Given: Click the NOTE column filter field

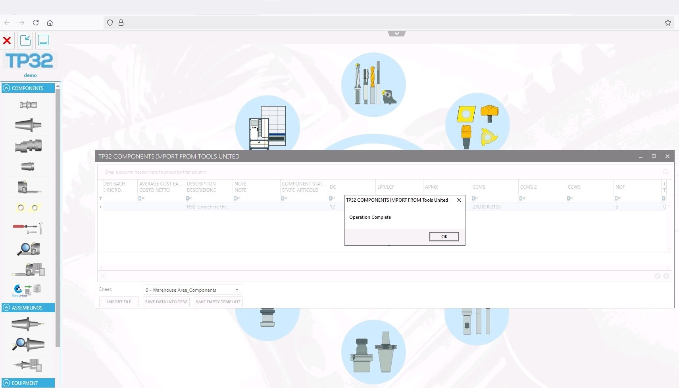Looking at the screenshot, I should pos(256,198).
